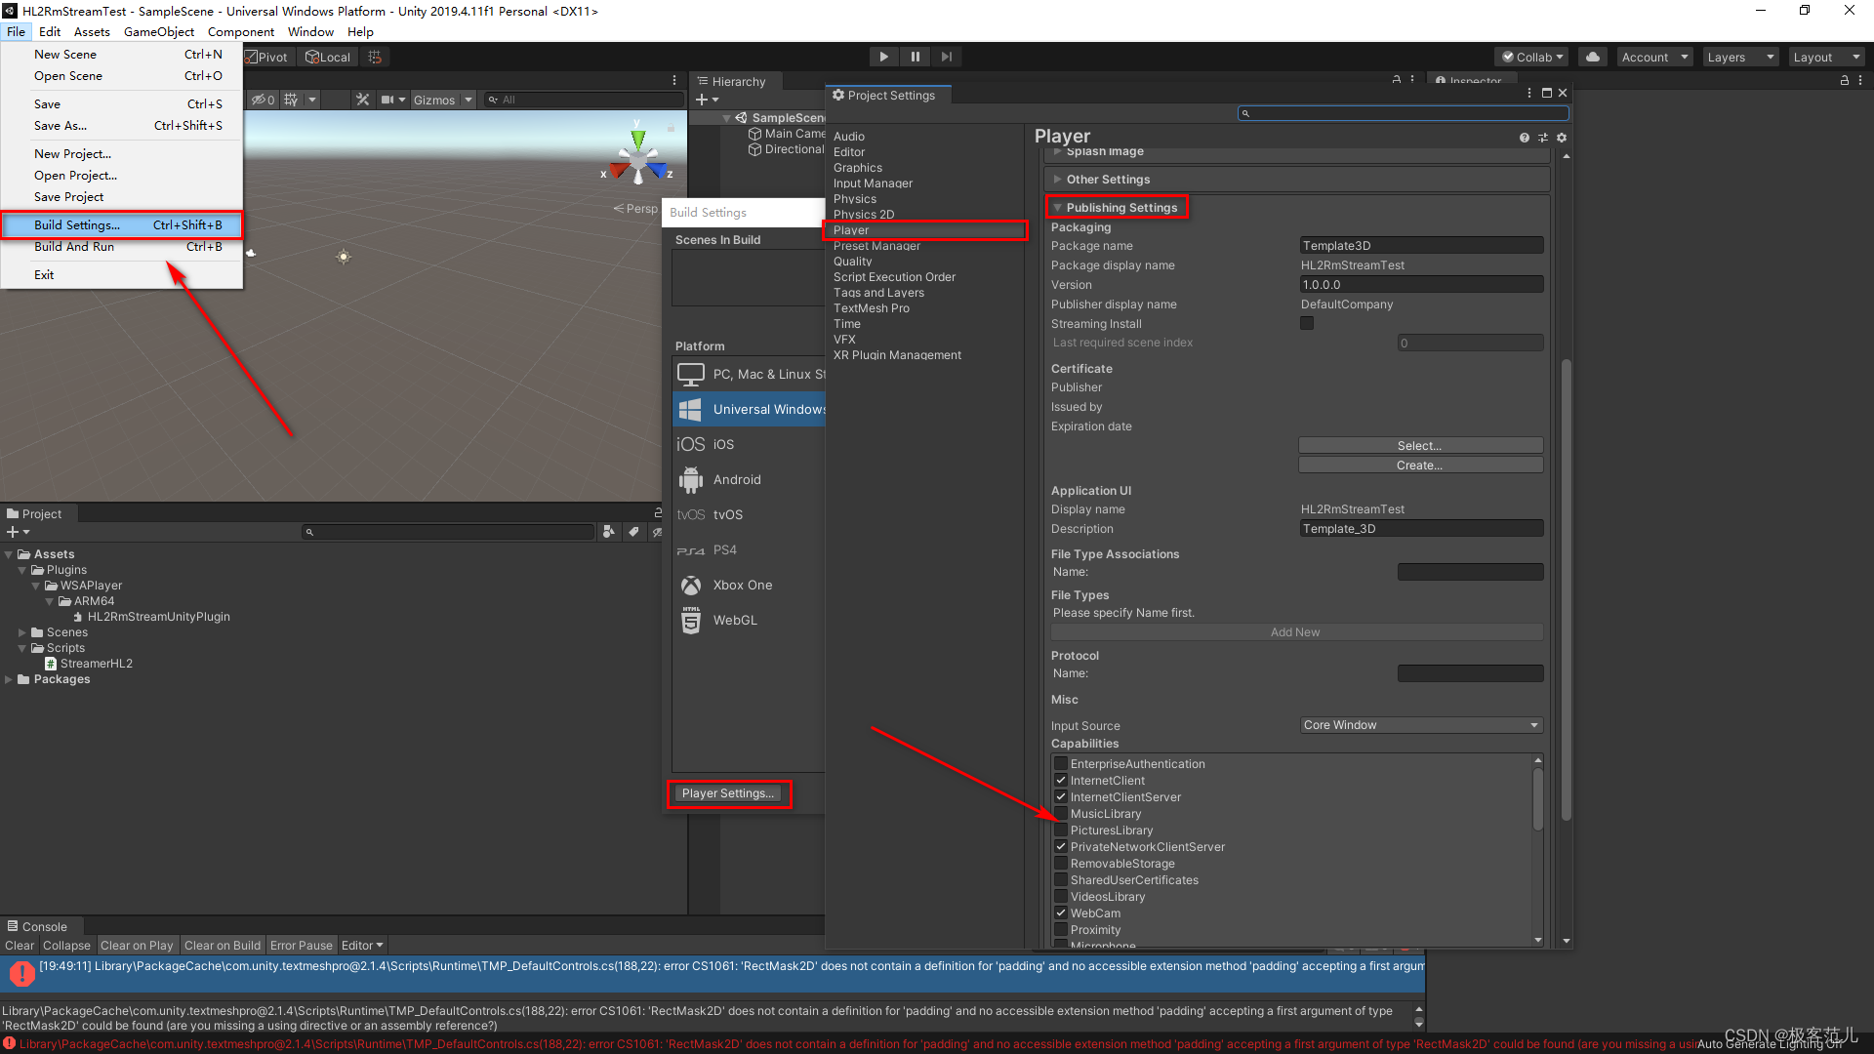The width and height of the screenshot is (1874, 1054).
Task: Click the Pause button in toolbar
Action: pos(915,57)
